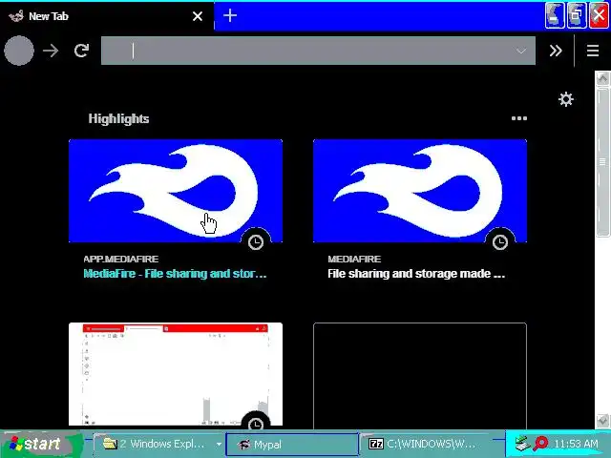Switch to the 7z C:\WINDOWS taskbar window

427,444
